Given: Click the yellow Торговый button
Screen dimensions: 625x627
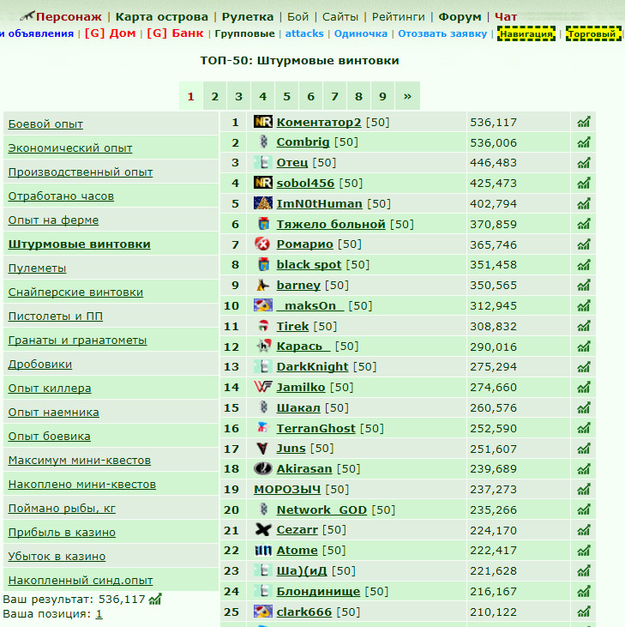Looking at the screenshot, I should (x=593, y=33).
